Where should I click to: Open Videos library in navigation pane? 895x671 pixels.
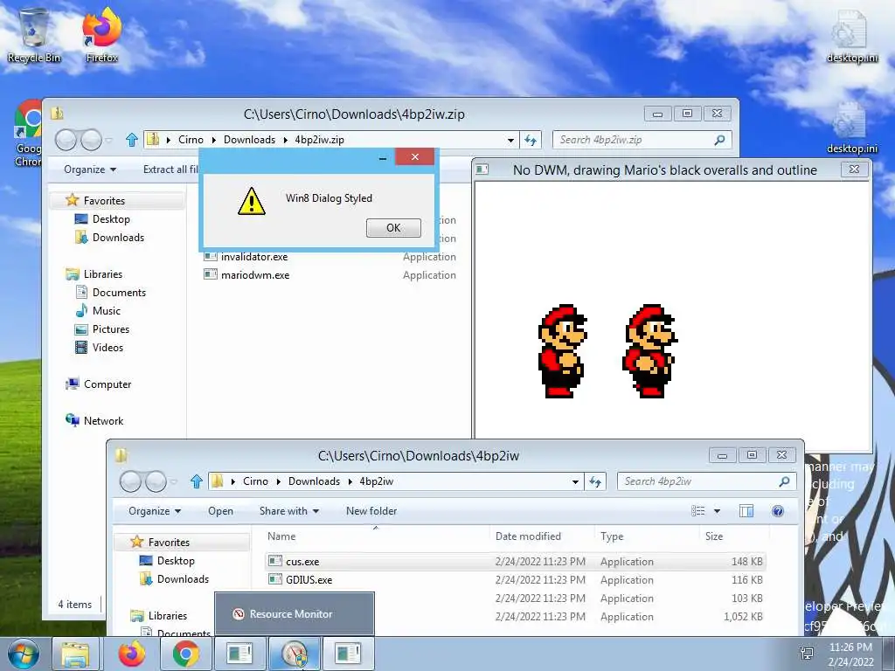(99, 348)
